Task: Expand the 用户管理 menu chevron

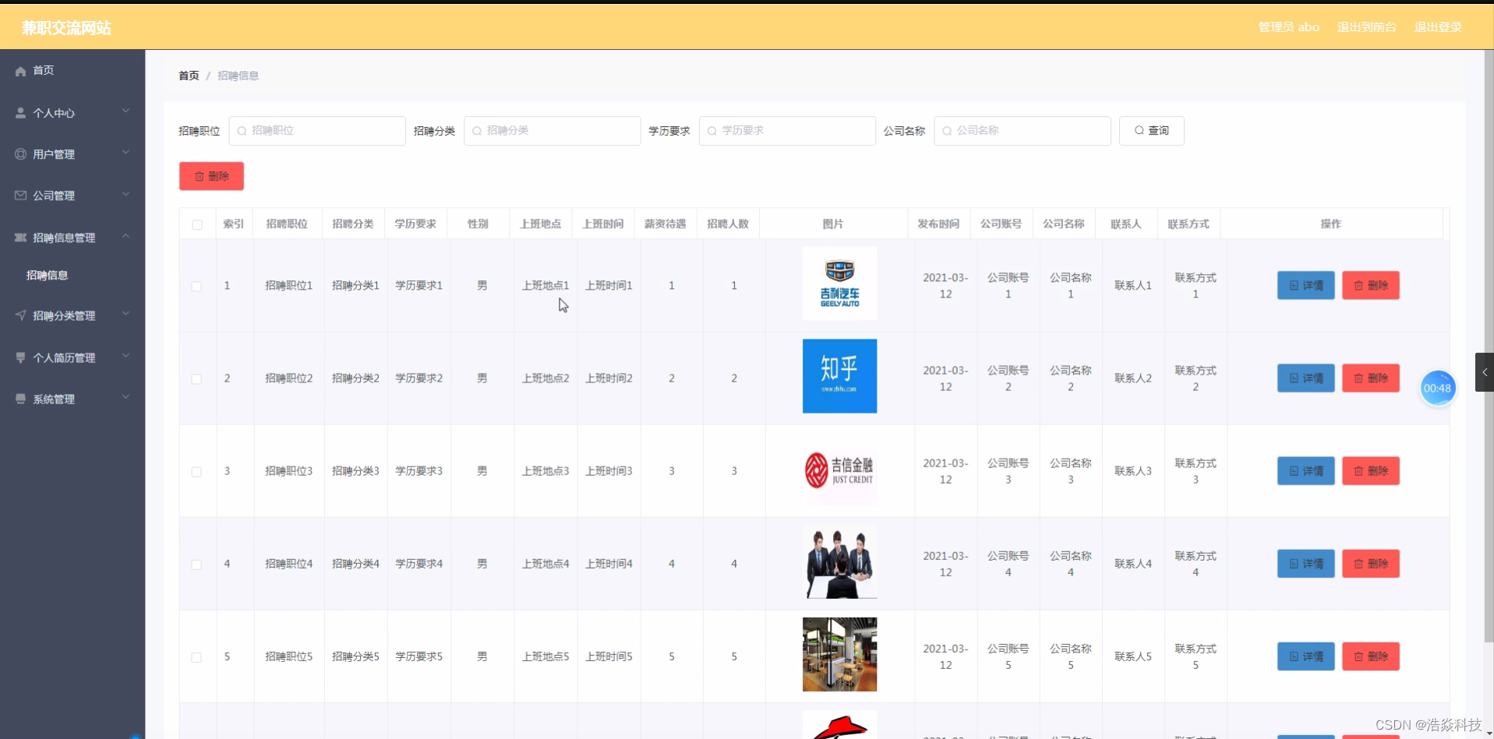Action: pos(125,152)
